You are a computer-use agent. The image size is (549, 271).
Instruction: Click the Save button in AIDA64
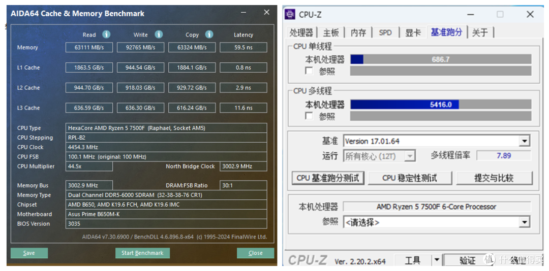(29, 253)
